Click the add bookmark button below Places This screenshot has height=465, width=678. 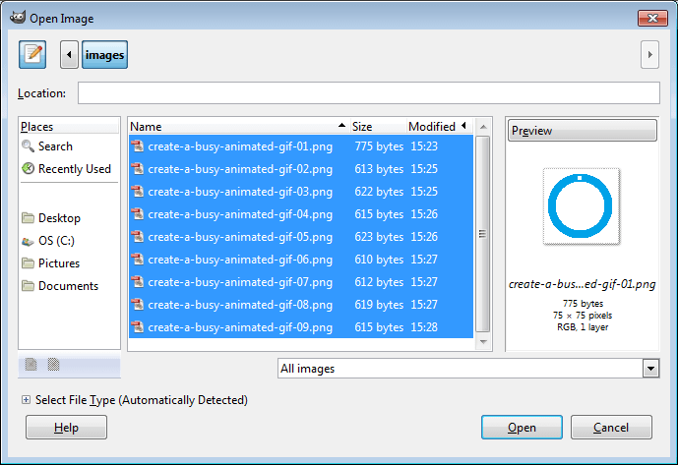(31, 365)
